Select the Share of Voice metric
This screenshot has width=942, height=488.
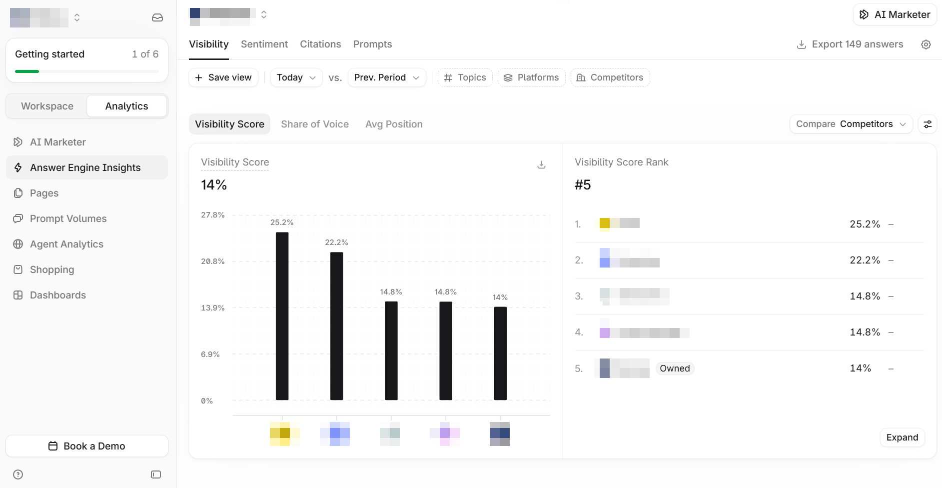pos(315,124)
